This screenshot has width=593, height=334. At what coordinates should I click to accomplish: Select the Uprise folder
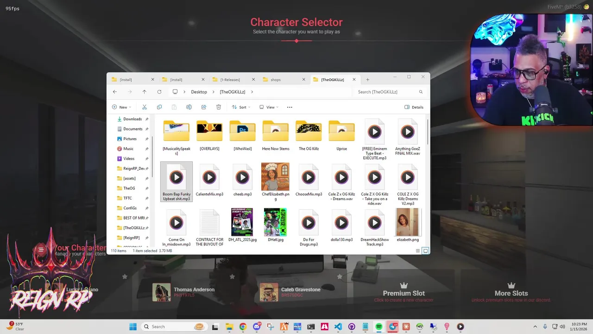click(341, 135)
